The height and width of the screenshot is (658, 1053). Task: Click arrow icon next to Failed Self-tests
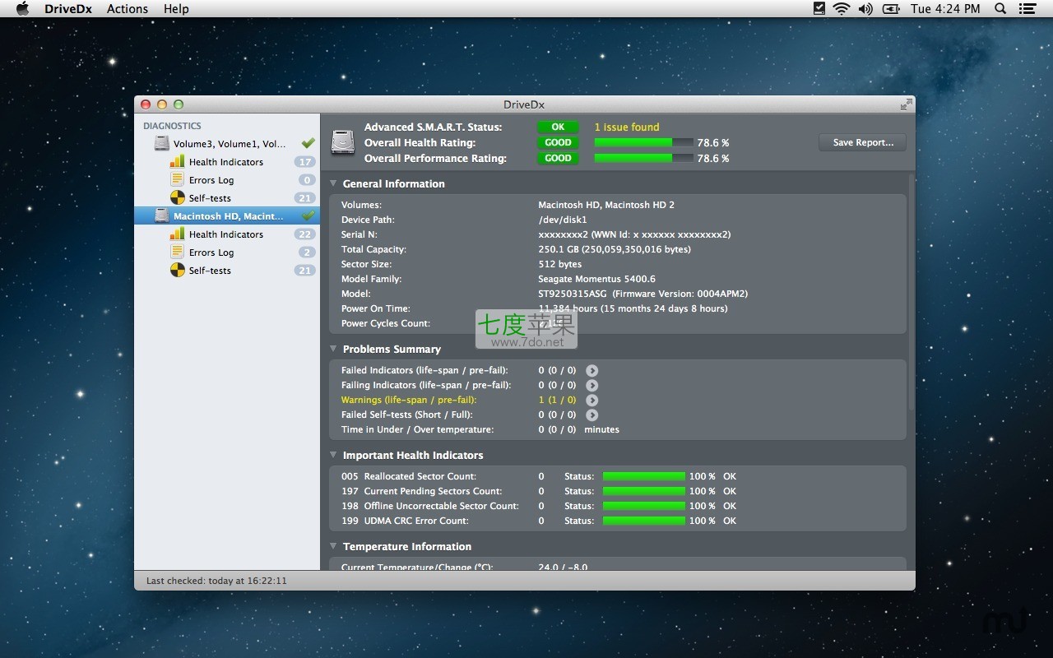pyautogui.click(x=591, y=415)
